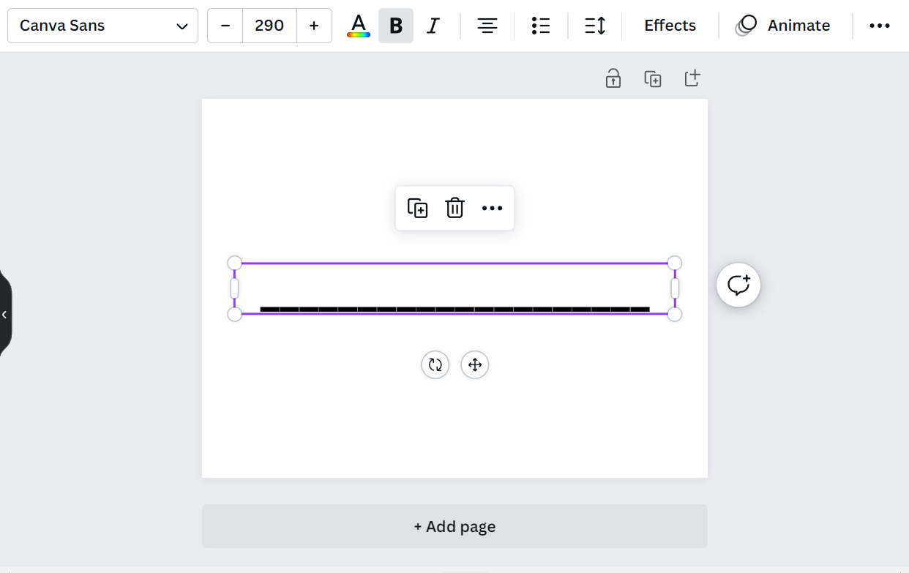Open the top toolbar overflow menu
Image resolution: width=909 pixels, height=573 pixels.
pyautogui.click(x=879, y=25)
